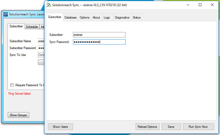Click Show Groups in the launcher
220x135 pixels.
18,115
